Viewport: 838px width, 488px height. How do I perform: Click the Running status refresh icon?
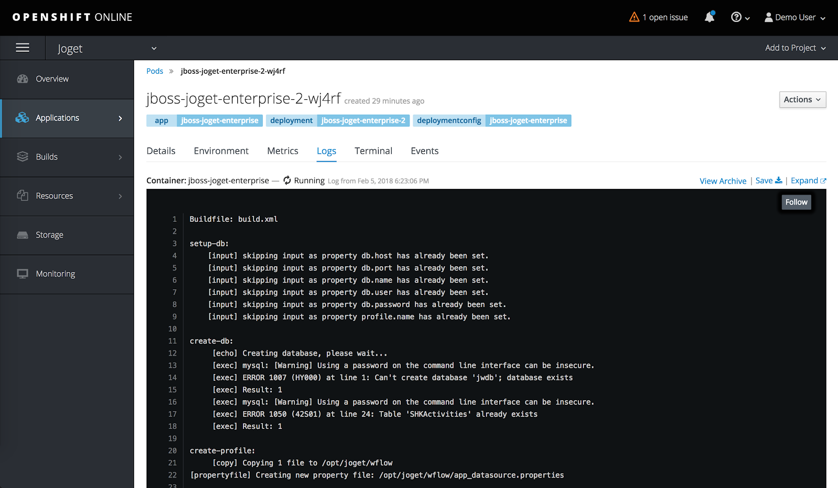tap(287, 180)
